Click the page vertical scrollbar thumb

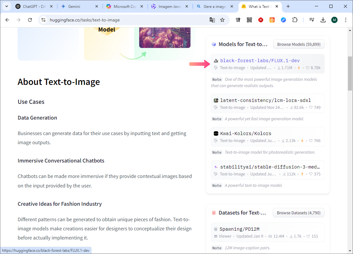350,73
